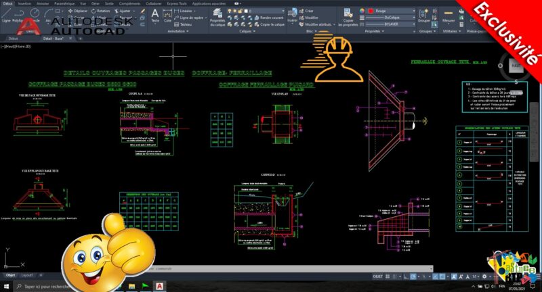Open the BYLAYER linetype dropdown
Image resolution: width=542 pixels, height=292 pixels.
[x=390, y=24]
